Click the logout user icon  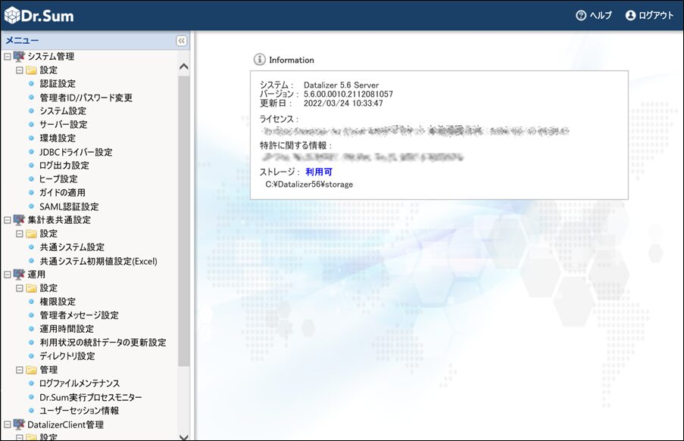click(x=630, y=15)
